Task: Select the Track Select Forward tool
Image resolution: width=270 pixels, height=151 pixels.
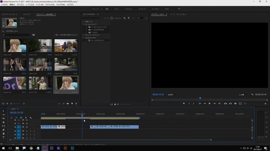Action: click(x=3, y=115)
